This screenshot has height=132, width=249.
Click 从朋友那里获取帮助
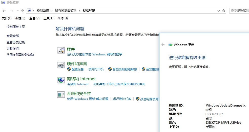(20, 55)
